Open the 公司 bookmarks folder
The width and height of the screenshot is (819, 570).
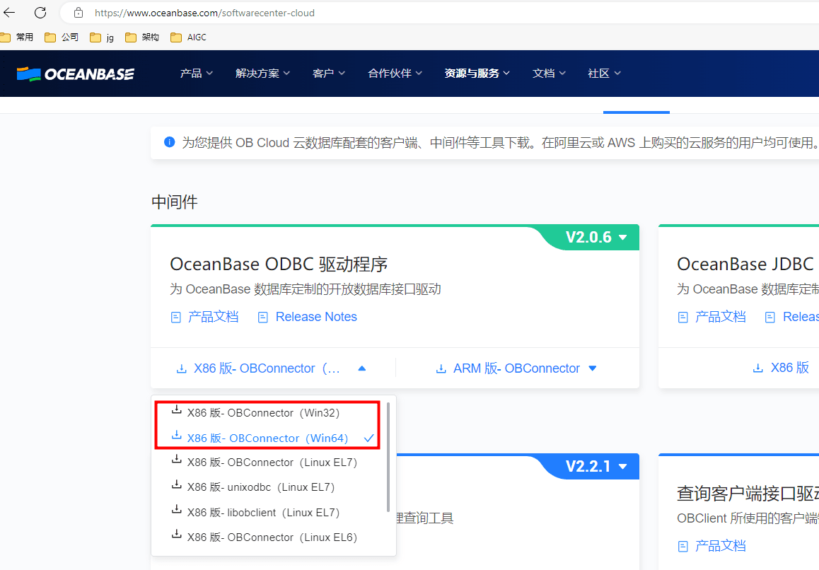click(62, 37)
